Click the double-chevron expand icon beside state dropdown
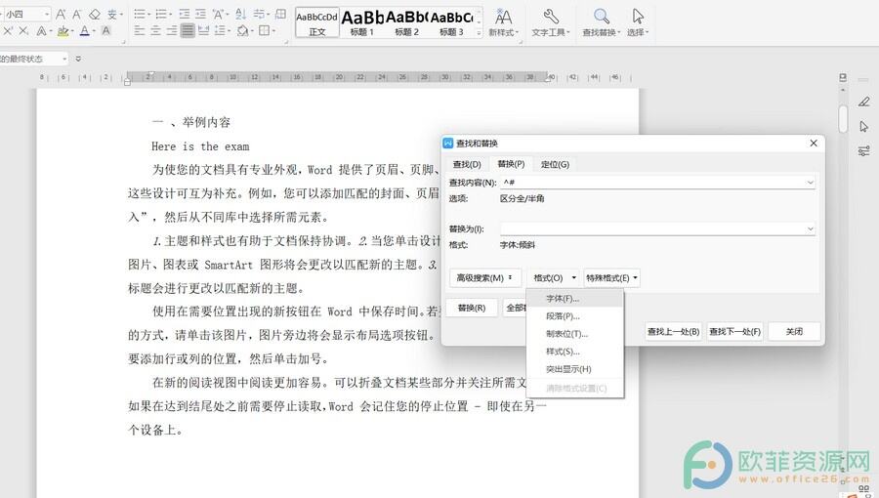This screenshot has width=879, height=498. point(78,59)
